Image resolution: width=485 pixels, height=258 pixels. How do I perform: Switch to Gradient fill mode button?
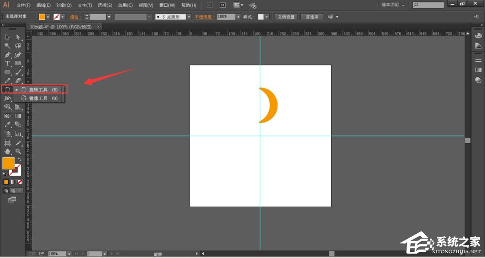pyautogui.click(x=13, y=182)
